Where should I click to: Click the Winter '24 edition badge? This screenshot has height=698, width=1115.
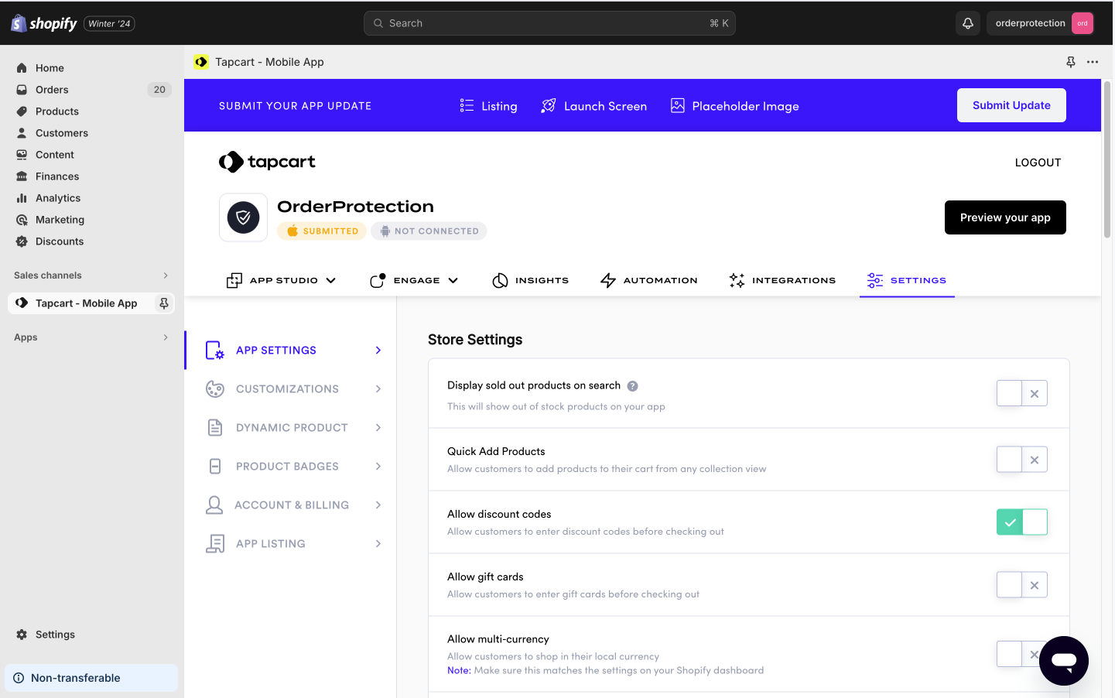[109, 24]
